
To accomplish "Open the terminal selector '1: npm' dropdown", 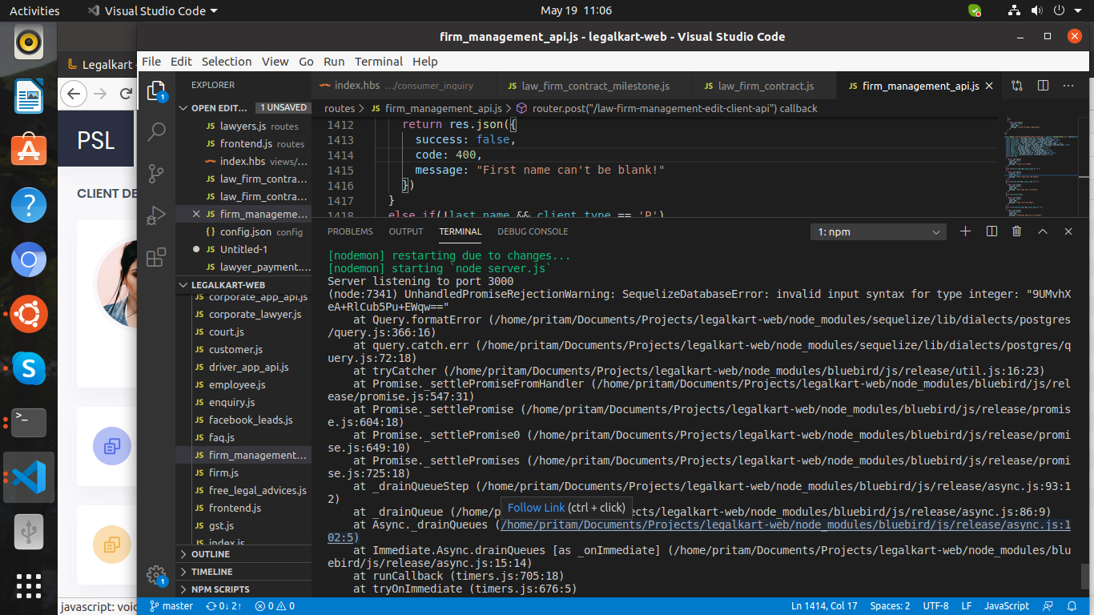I will pyautogui.click(x=878, y=231).
